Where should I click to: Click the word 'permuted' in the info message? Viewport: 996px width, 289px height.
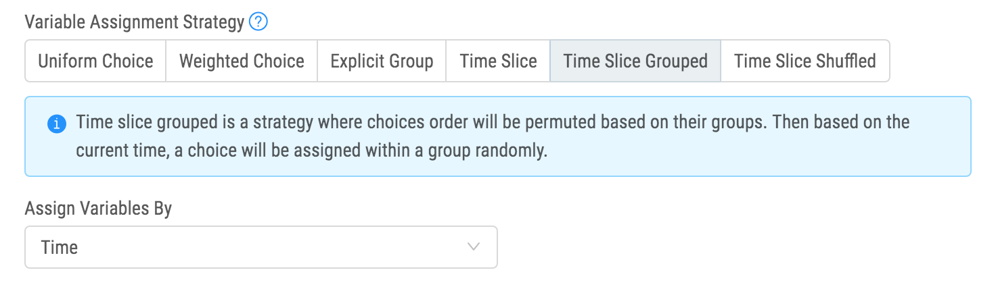[x=560, y=123]
